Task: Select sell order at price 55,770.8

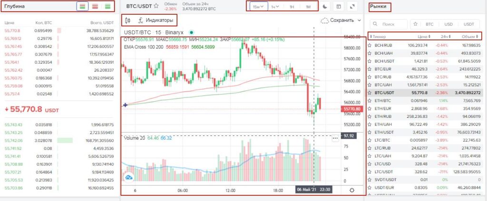Action: [59, 31]
